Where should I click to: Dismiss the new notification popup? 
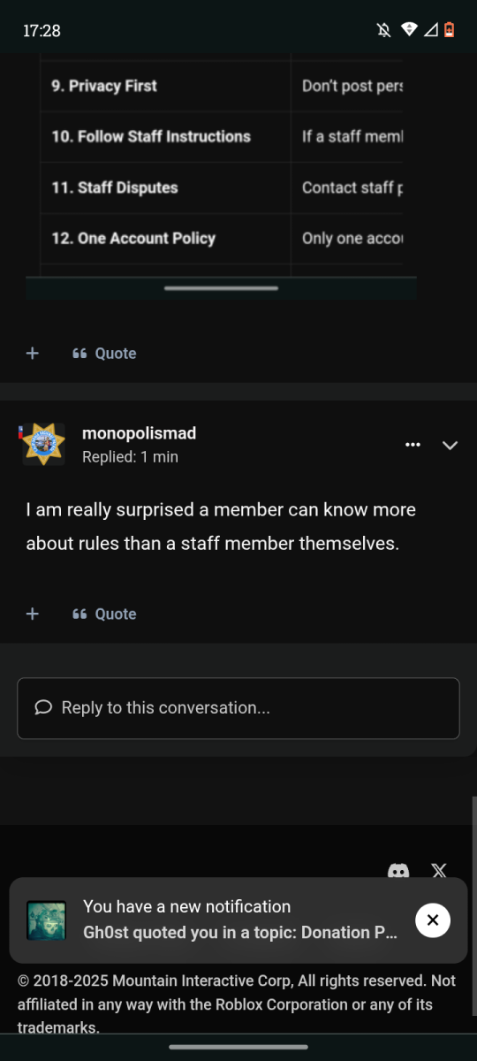(x=433, y=920)
